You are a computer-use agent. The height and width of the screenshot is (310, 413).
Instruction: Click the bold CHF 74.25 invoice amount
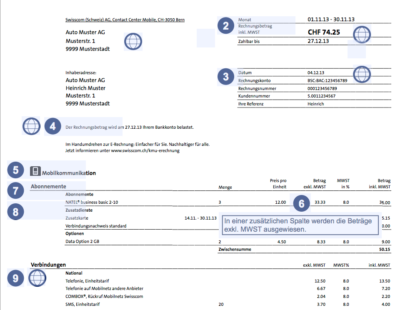[324, 32]
